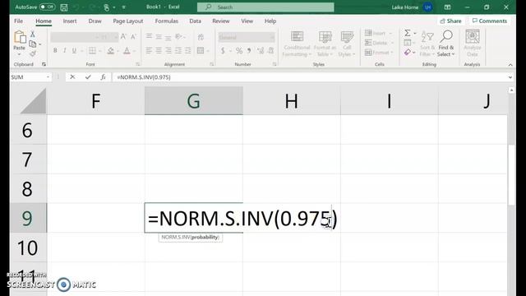
Task: Open Conditional Formatting menu
Action: tap(297, 44)
